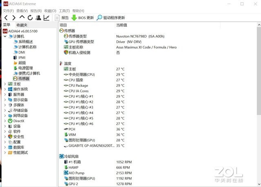Open the 工具(T) menu
Viewport: 261px width, 187px height.
64,11
